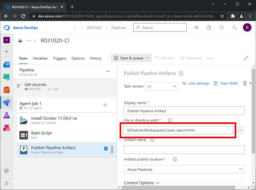Open the work items list icon in header

point(196,27)
